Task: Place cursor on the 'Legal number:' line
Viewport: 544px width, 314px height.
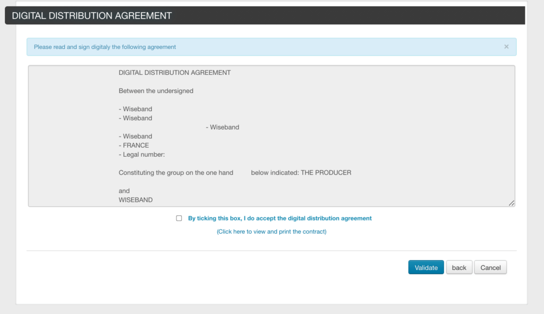Action: click(141, 155)
